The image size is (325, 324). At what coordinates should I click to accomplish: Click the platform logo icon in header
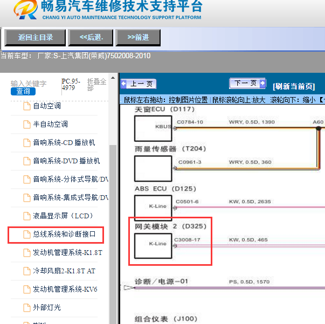tap(25, 10)
